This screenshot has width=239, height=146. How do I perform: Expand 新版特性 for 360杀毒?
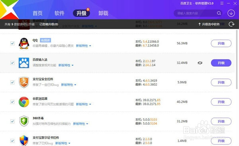coord(80,124)
